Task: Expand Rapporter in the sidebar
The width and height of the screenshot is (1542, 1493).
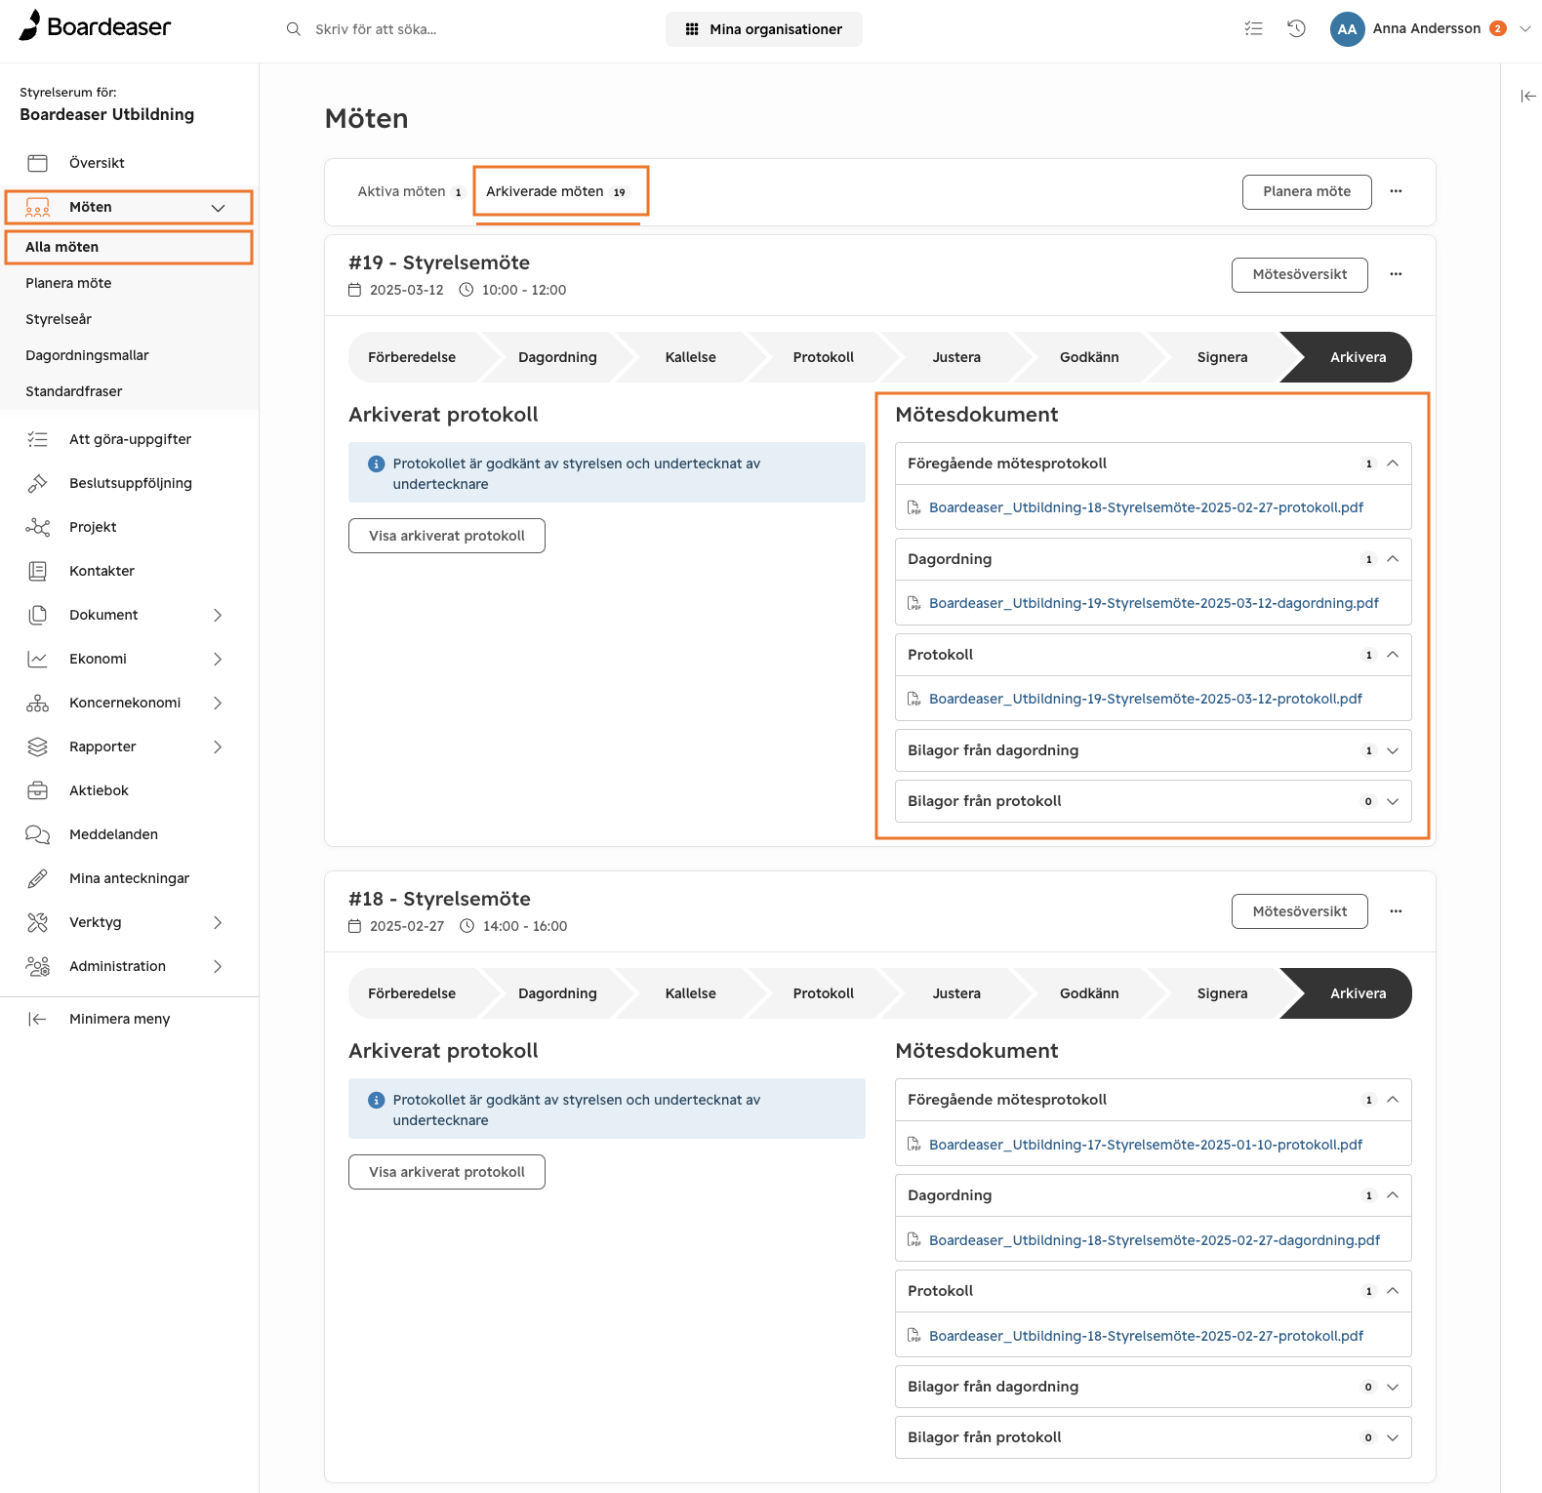Action: (x=218, y=746)
